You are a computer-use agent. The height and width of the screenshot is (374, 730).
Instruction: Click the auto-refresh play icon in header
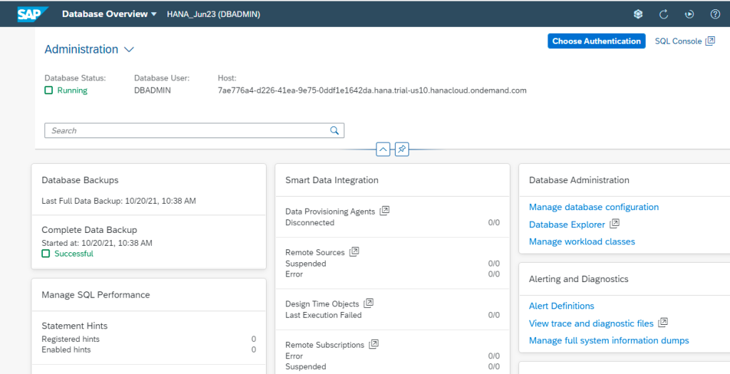(689, 14)
